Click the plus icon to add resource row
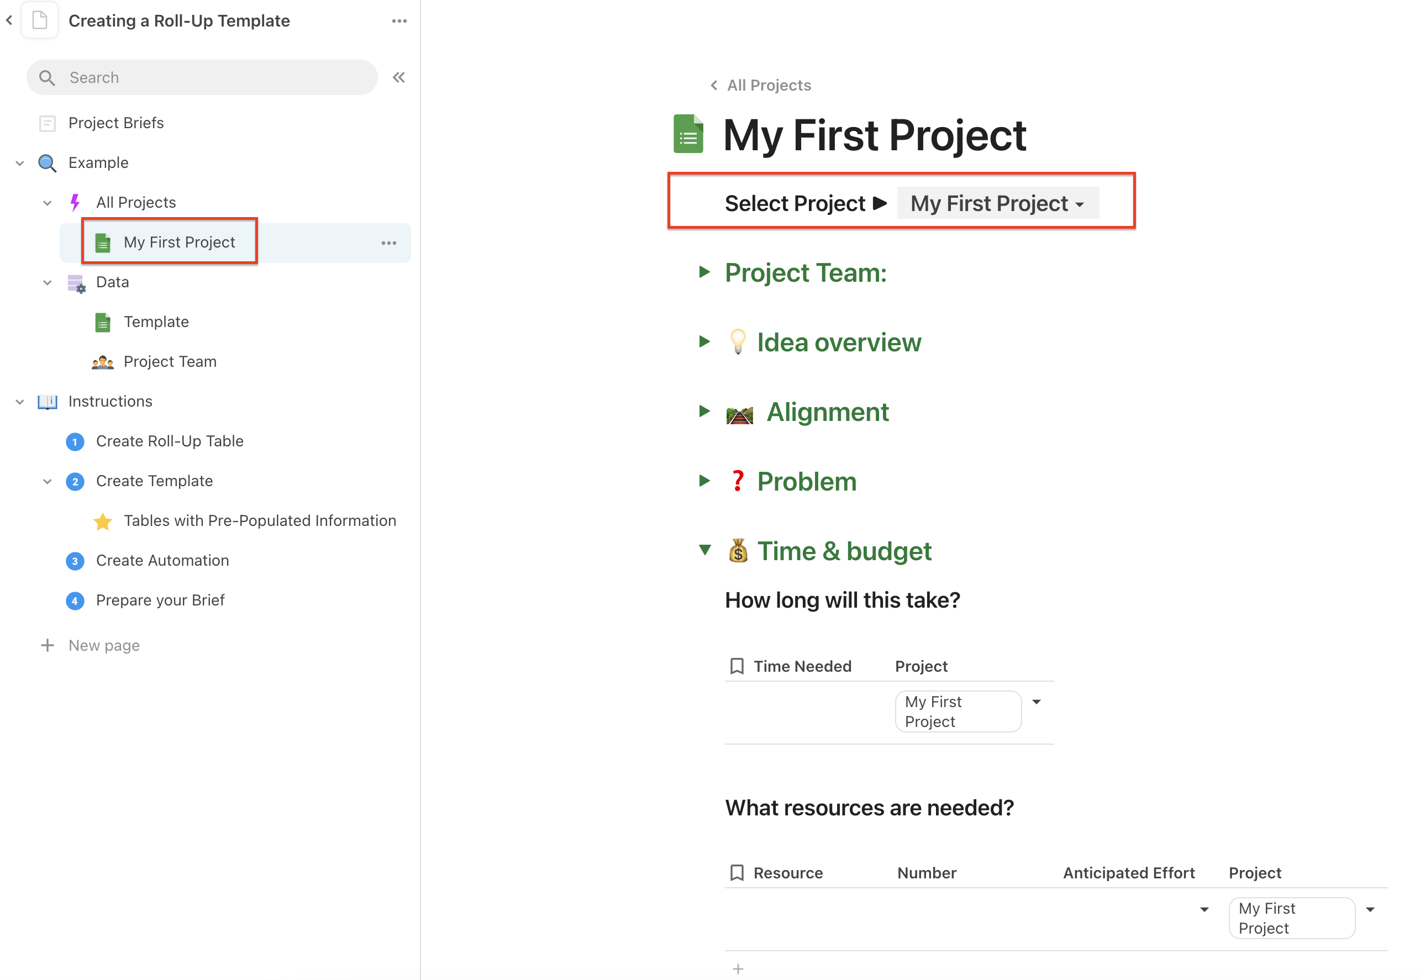Image resolution: width=1420 pixels, height=980 pixels. click(738, 969)
